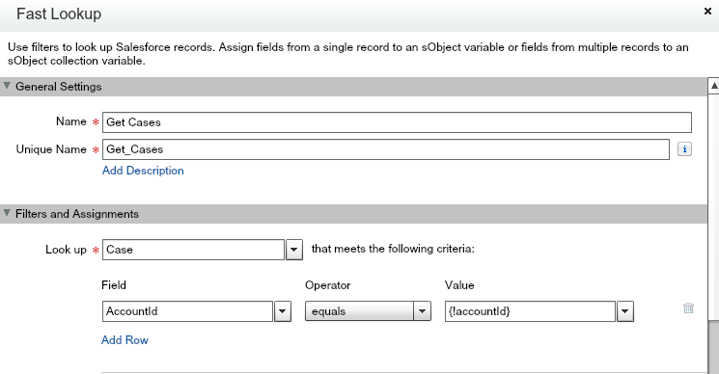
Task: Click the scrollbar up arrow
Action: click(713, 86)
